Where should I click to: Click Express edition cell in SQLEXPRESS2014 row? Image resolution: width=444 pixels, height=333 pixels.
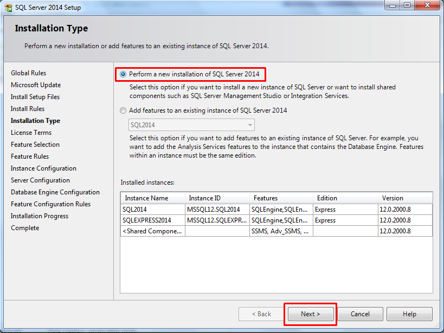coord(345,220)
